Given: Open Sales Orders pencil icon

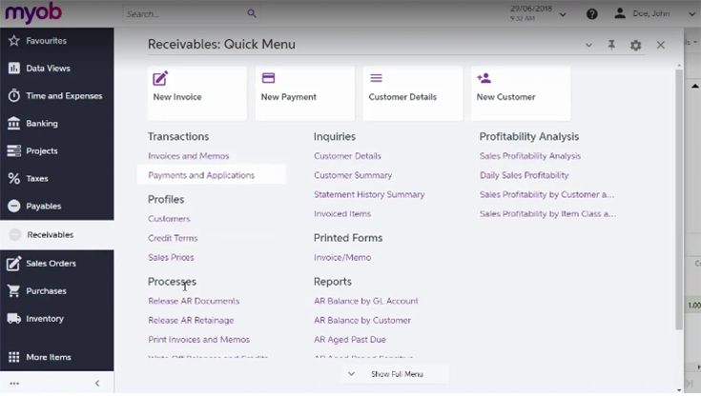Looking at the screenshot, I should coord(14,264).
